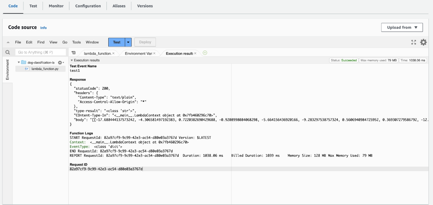The image size is (433, 205).
Task: Open the new tab plus icon
Action: pyautogui.click(x=205, y=53)
